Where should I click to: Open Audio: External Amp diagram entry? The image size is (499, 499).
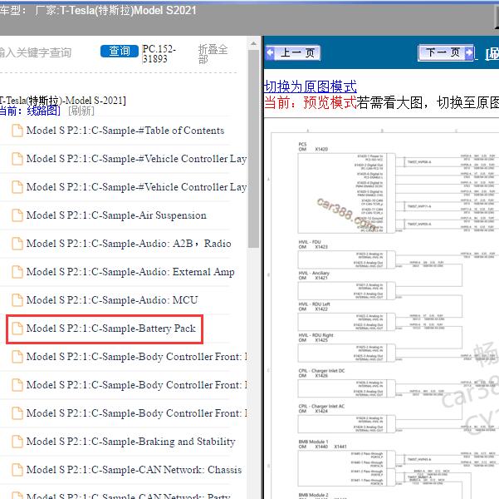(130, 272)
